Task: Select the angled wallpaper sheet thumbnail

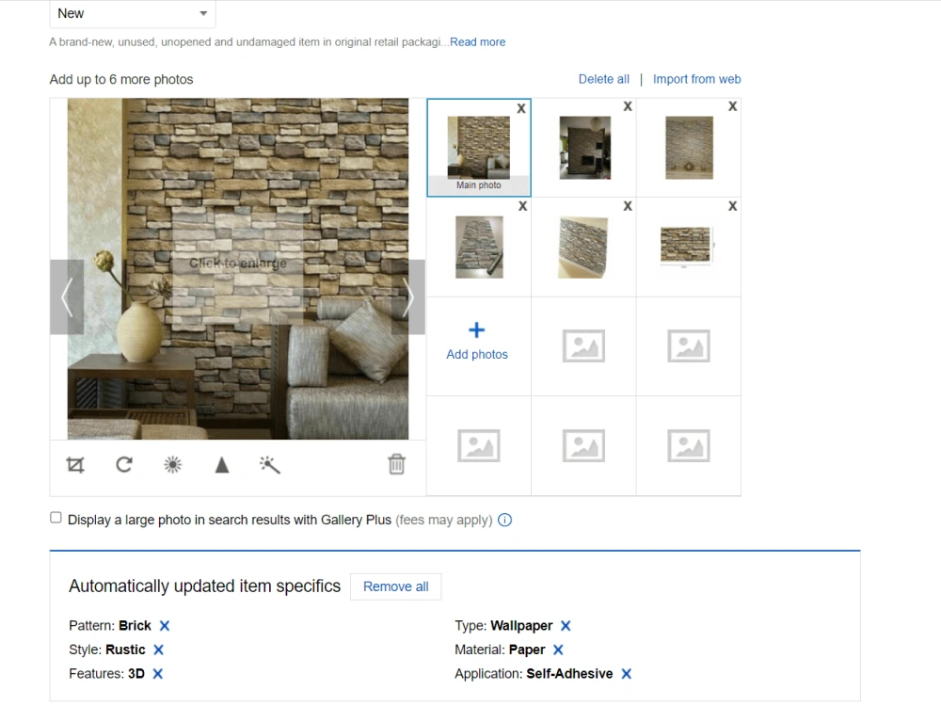Action: click(x=582, y=248)
